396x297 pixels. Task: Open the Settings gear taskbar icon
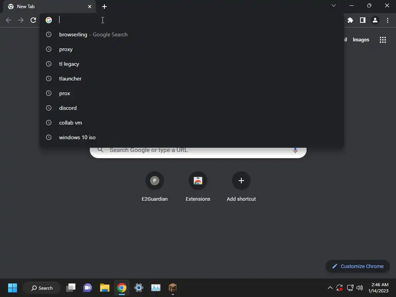point(139,288)
